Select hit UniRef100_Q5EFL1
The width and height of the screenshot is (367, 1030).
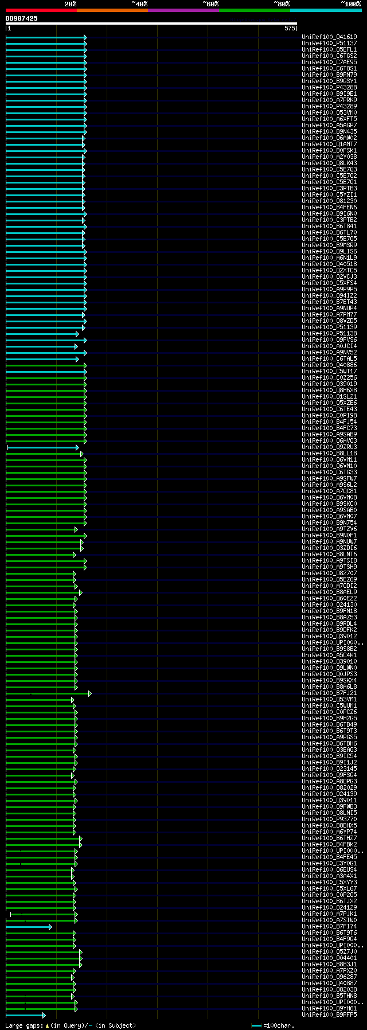(329, 50)
